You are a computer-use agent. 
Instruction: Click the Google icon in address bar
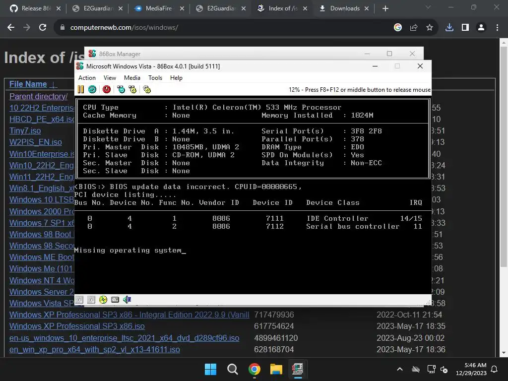398,28
